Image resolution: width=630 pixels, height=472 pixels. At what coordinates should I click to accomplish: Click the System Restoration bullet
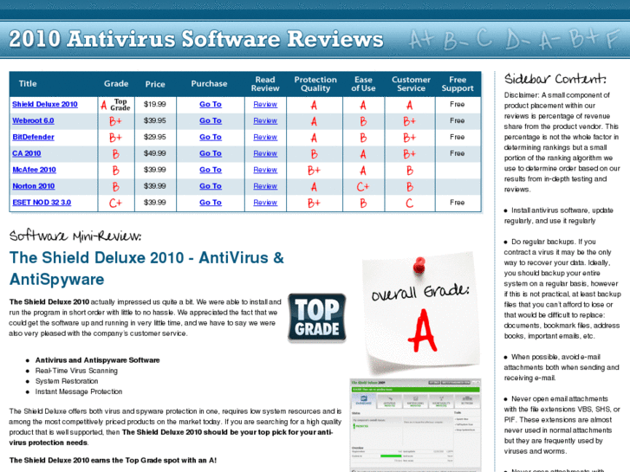point(67,381)
